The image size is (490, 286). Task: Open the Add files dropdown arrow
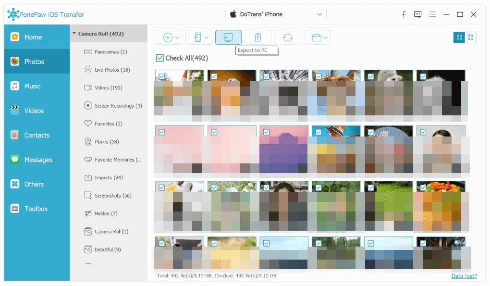click(177, 37)
